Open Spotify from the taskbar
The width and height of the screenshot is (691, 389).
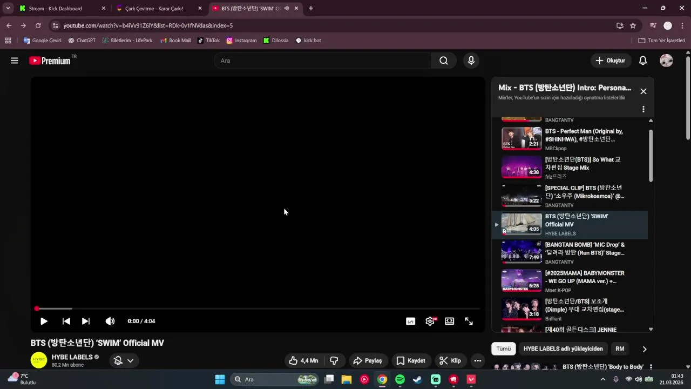pos(400,379)
